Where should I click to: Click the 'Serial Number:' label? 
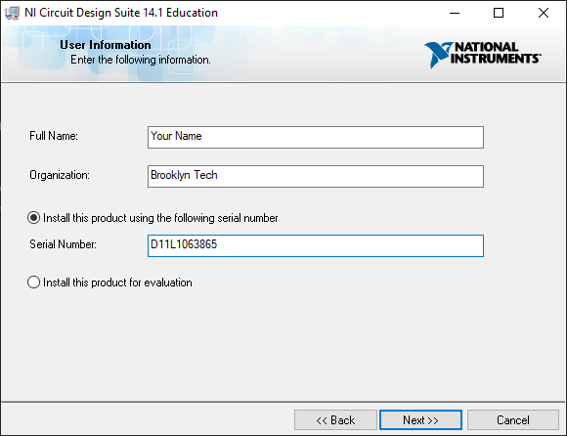[63, 244]
